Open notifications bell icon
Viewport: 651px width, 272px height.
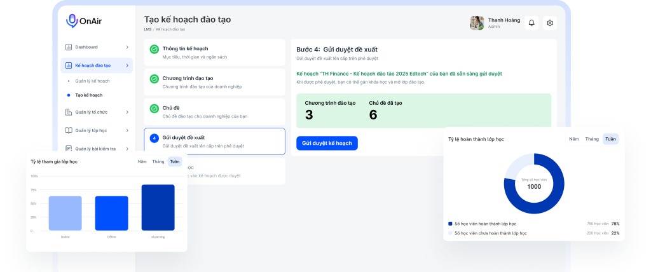[x=531, y=23]
